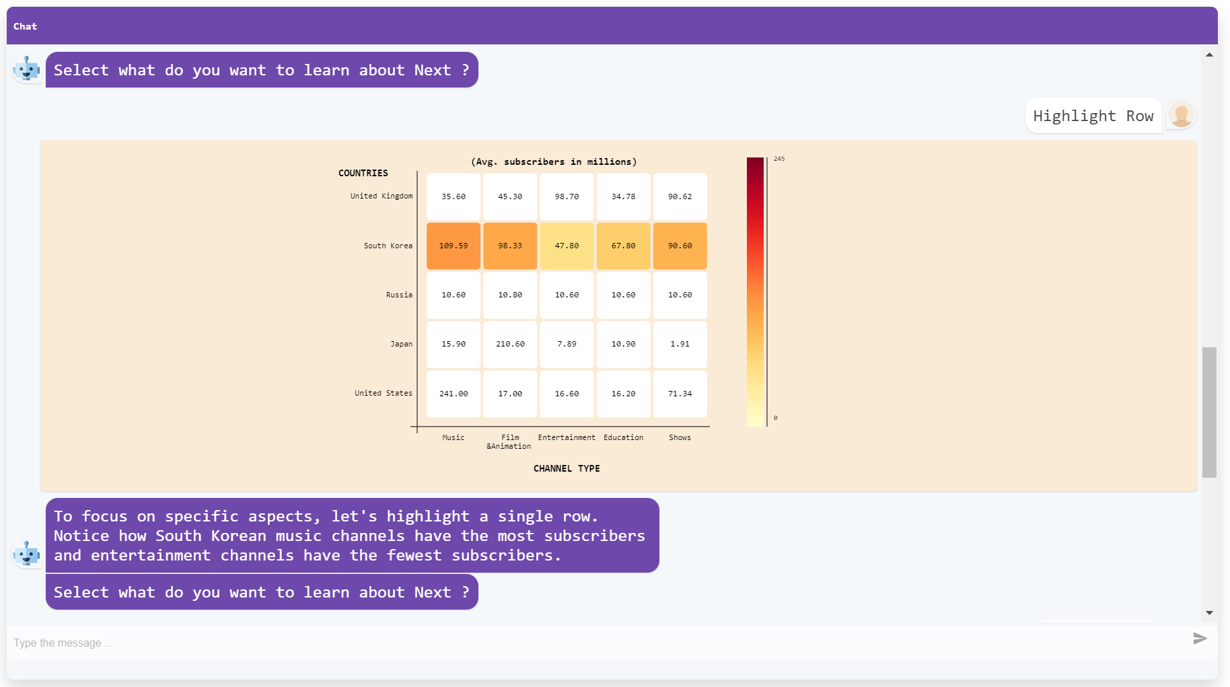Click the Russia Music cell 10.60
The width and height of the screenshot is (1230, 687).
coord(454,295)
